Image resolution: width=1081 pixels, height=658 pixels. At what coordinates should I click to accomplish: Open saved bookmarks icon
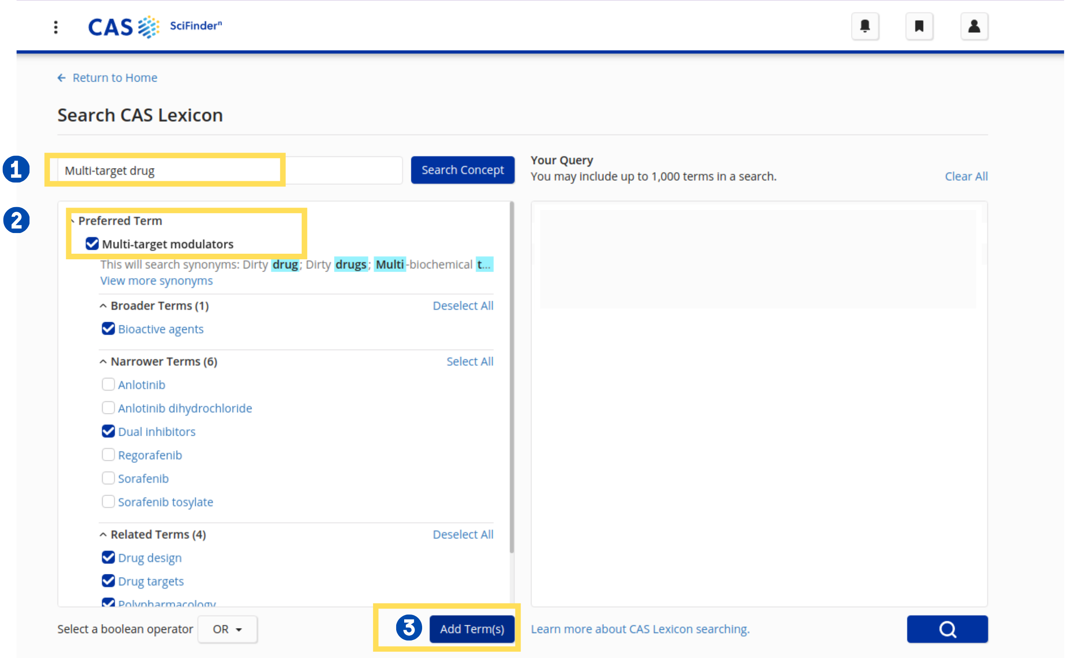[919, 27]
